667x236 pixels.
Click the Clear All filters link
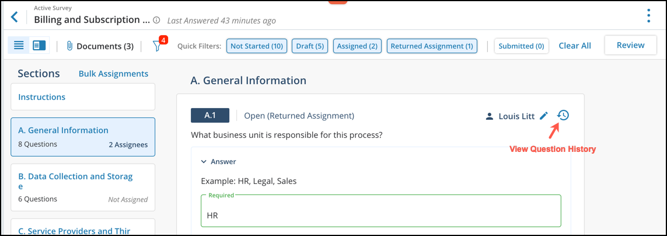(575, 46)
